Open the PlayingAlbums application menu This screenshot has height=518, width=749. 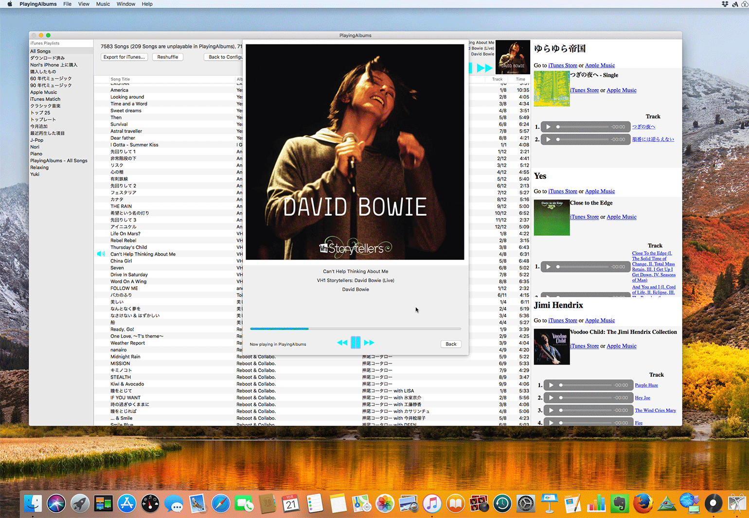coord(38,4)
